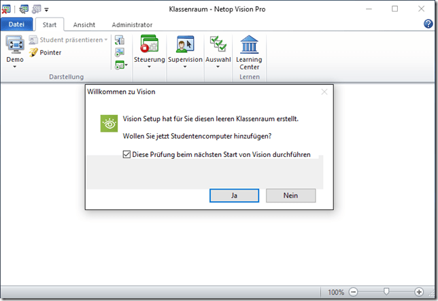Image resolution: width=438 pixels, height=301 pixels.
Task: Open the Administrator tab
Action: [x=132, y=24]
